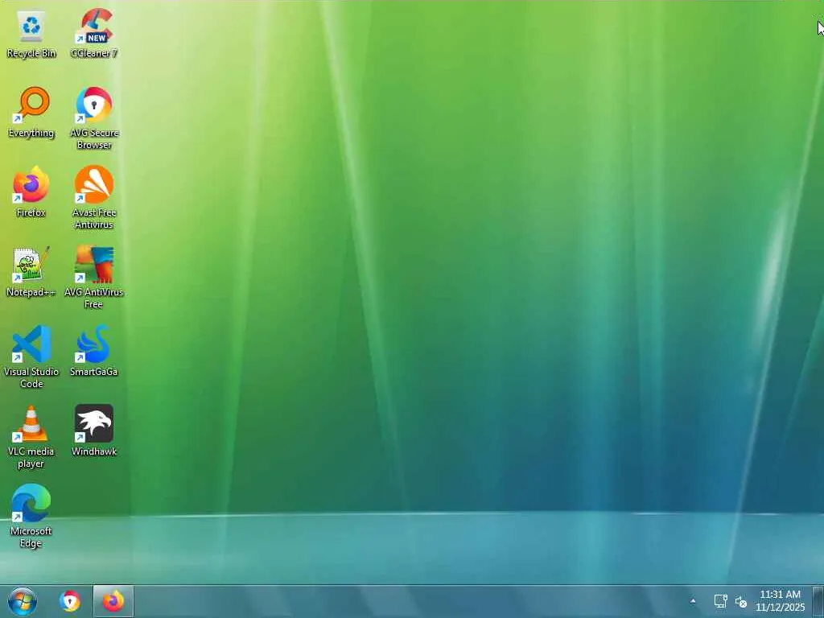Viewport: 824px width, 618px height.
Task: Select the Firefox desktop shortcut
Action: coord(31,192)
